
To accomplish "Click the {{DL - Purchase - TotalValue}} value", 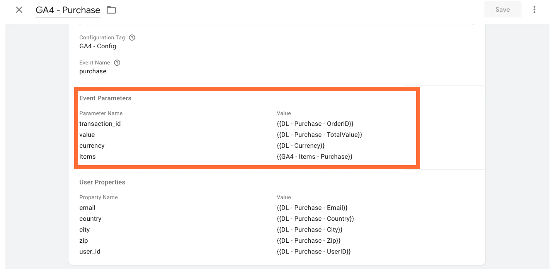I will pyautogui.click(x=320, y=134).
